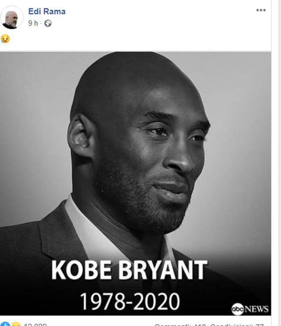The image size is (281, 326).
Task: Click the dark suit lapel in the photo
Action: pos(55,237)
